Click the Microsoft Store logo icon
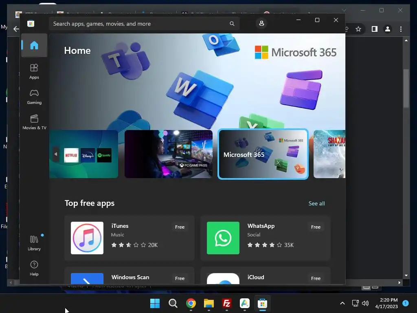The image size is (417, 313). pos(31,23)
